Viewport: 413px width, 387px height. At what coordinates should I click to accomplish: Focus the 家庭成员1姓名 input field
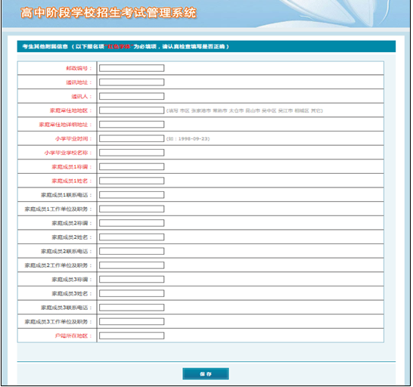tap(132, 181)
